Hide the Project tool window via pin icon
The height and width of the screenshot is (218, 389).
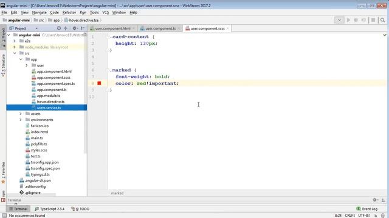(x=83, y=28)
